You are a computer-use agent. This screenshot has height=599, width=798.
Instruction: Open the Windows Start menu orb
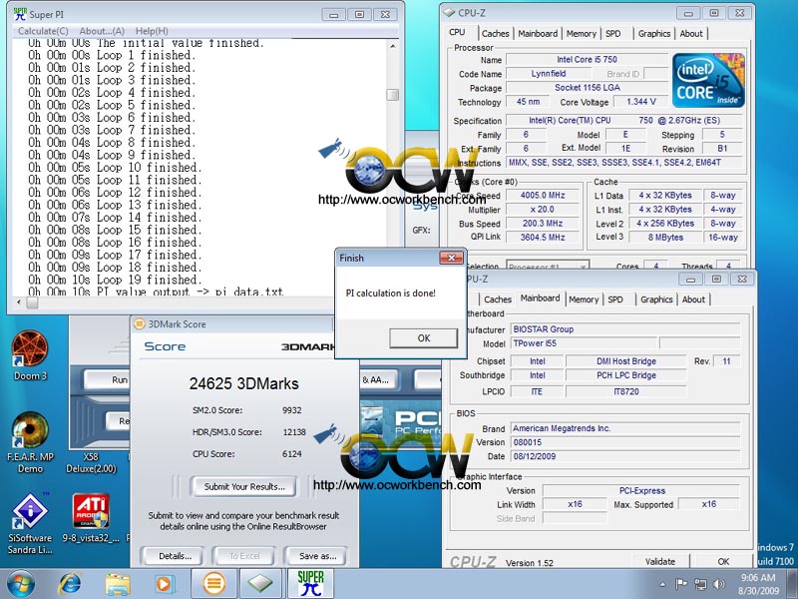tap(21, 584)
